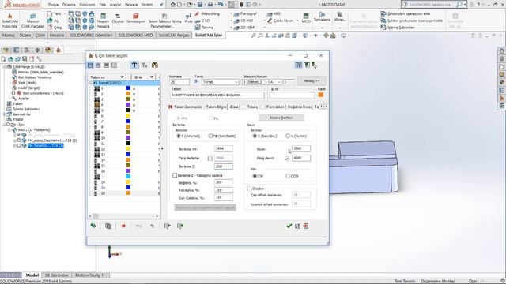The height and width of the screenshot is (284, 506).
Task: Click the save icon beside green checkmark
Action: coord(297,226)
